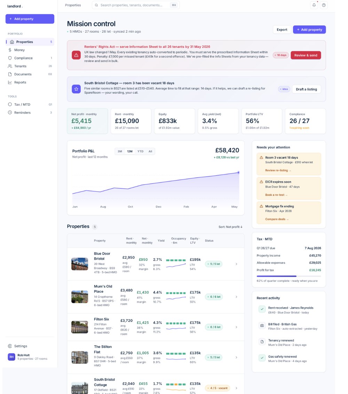Follow the Compare deals link
Viewport: 348px width, 394px height.
[x=277, y=219]
